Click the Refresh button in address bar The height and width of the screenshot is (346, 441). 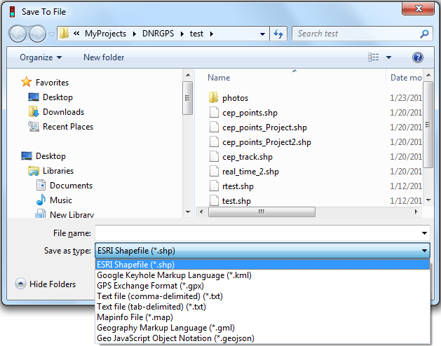pyautogui.click(x=278, y=34)
